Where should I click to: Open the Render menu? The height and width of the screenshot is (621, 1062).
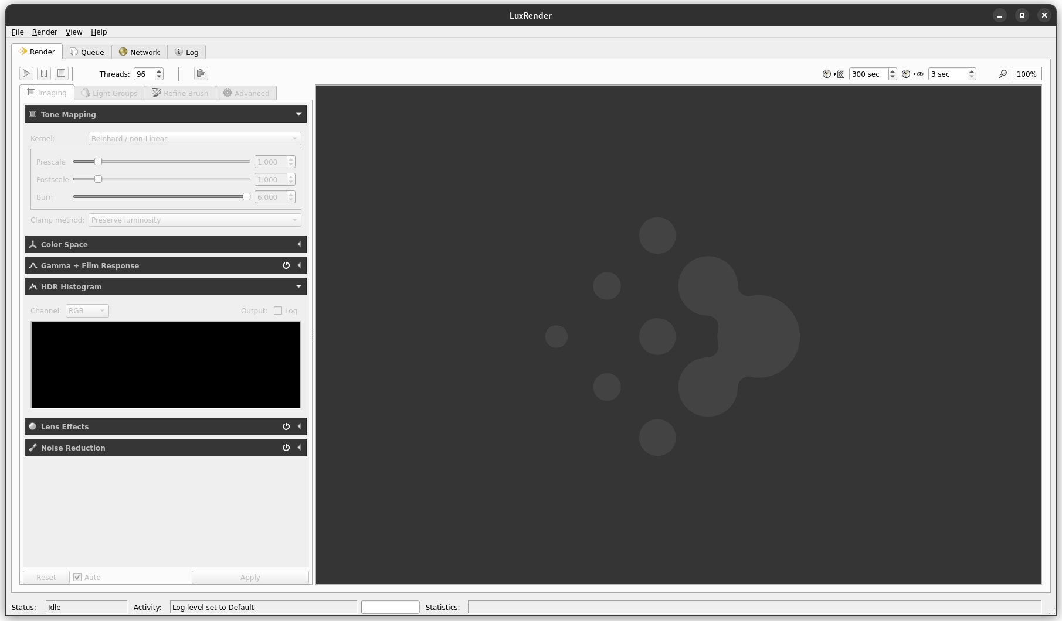(x=45, y=32)
